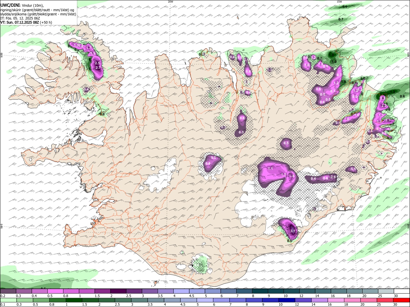Pick the top-row purple swatch above 1.5
The image size is (410, 307).
(102, 291)
